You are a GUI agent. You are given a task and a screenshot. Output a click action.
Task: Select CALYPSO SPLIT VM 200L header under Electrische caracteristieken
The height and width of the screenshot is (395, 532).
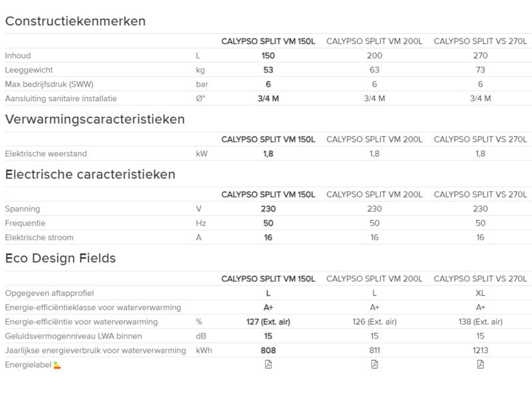click(374, 194)
